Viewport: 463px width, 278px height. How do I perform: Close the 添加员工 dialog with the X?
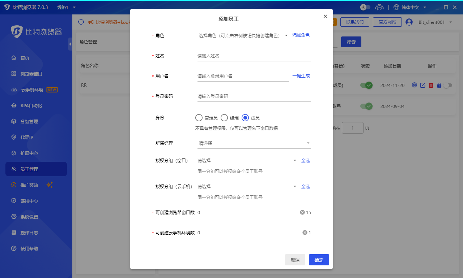click(x=325, y=16)
